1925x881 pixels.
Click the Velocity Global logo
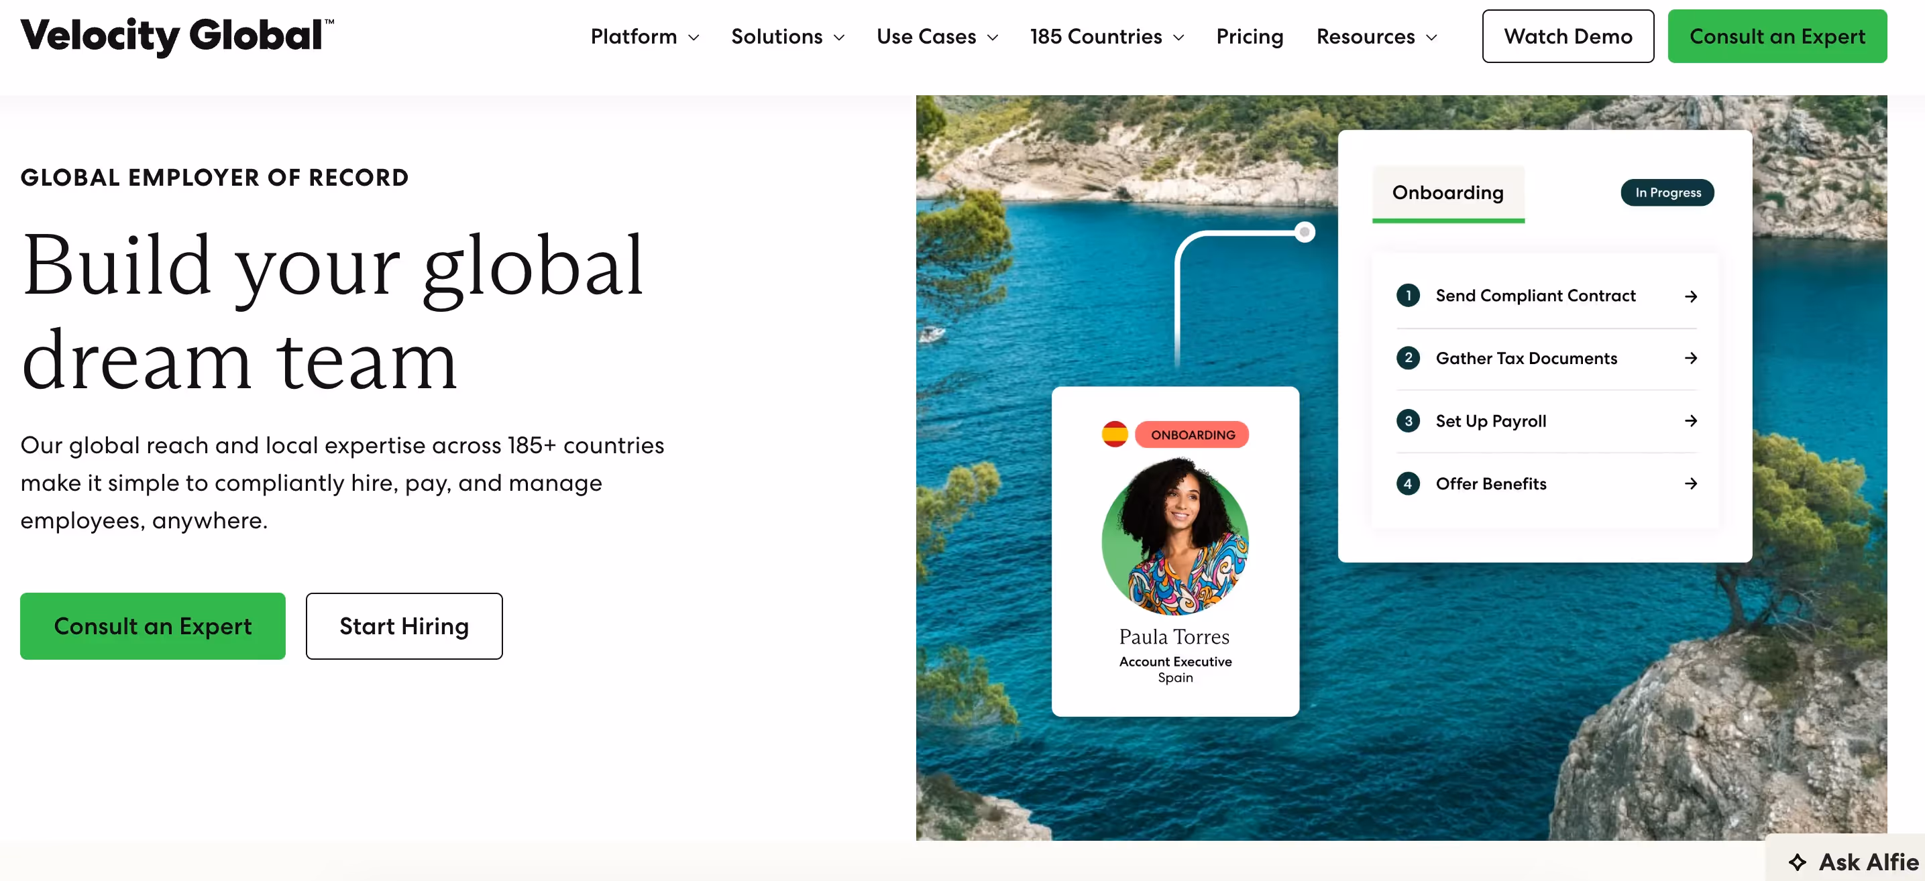[176, 36]
